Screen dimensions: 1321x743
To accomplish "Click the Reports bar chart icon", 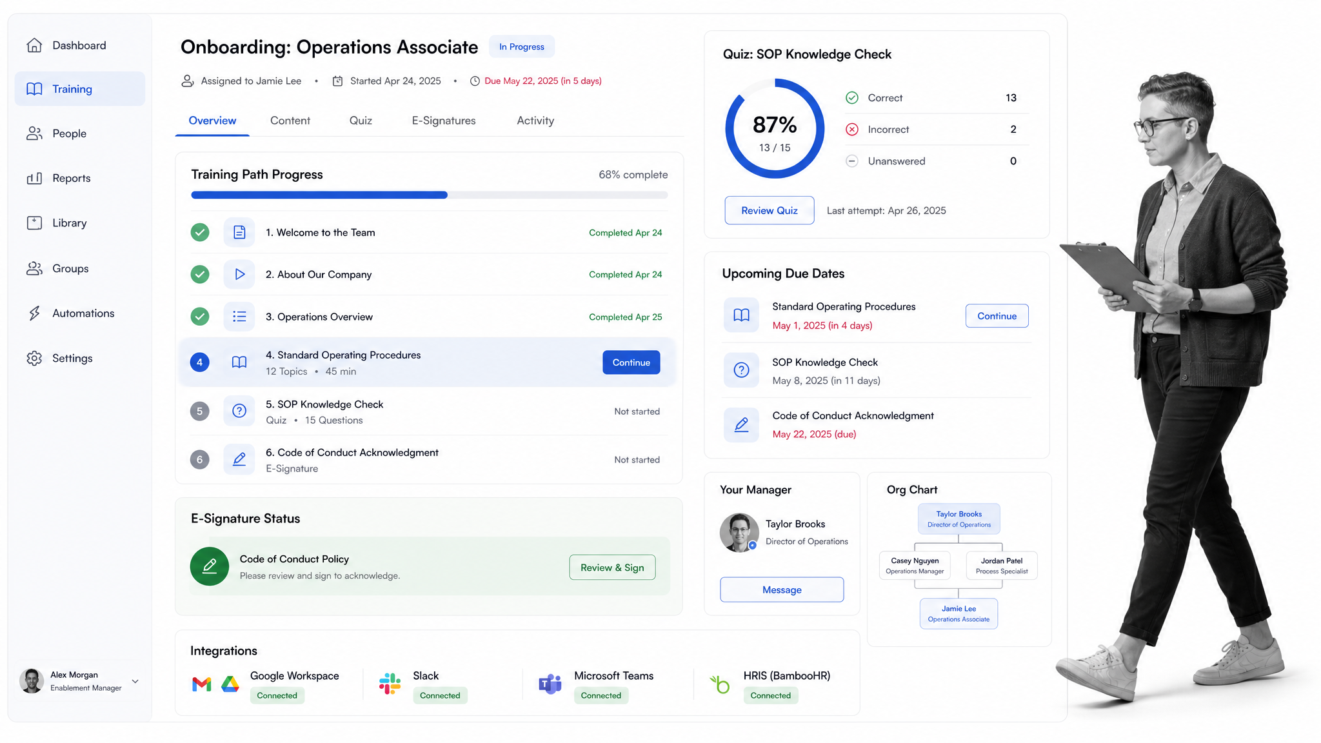I will pos(34,178).
